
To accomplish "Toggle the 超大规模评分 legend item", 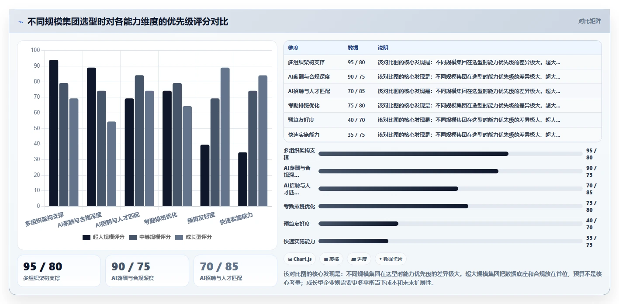I will pyautogui.click(x=104, y=237).
